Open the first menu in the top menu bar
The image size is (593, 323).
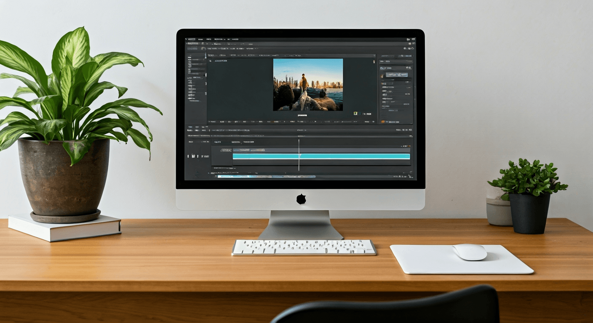coord(191,39)
